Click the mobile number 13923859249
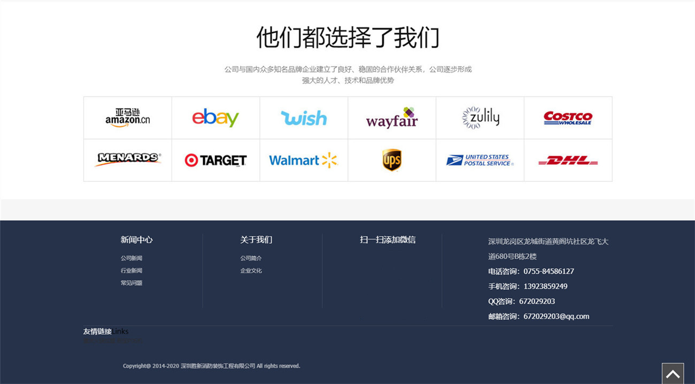695x384 pixels. click(545, 286)
